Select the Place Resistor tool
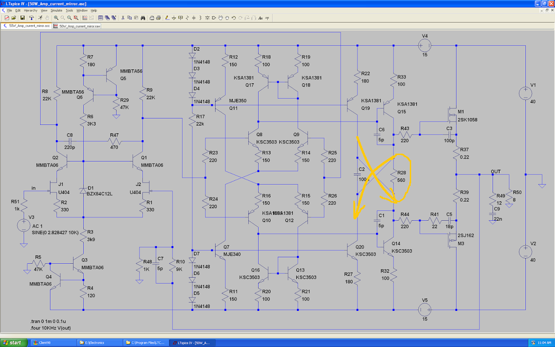This screenshot has height=347, width=555. click(x=187, y=18)
